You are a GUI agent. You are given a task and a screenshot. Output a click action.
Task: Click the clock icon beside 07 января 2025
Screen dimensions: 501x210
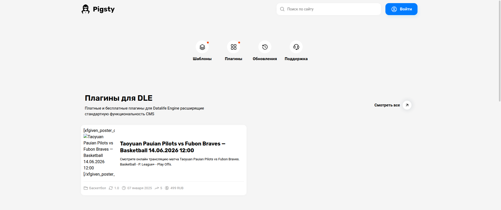coord(124,188)
